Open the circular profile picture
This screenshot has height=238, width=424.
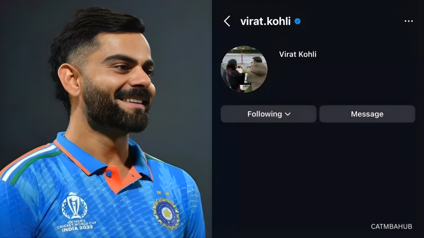coord(244,69)
